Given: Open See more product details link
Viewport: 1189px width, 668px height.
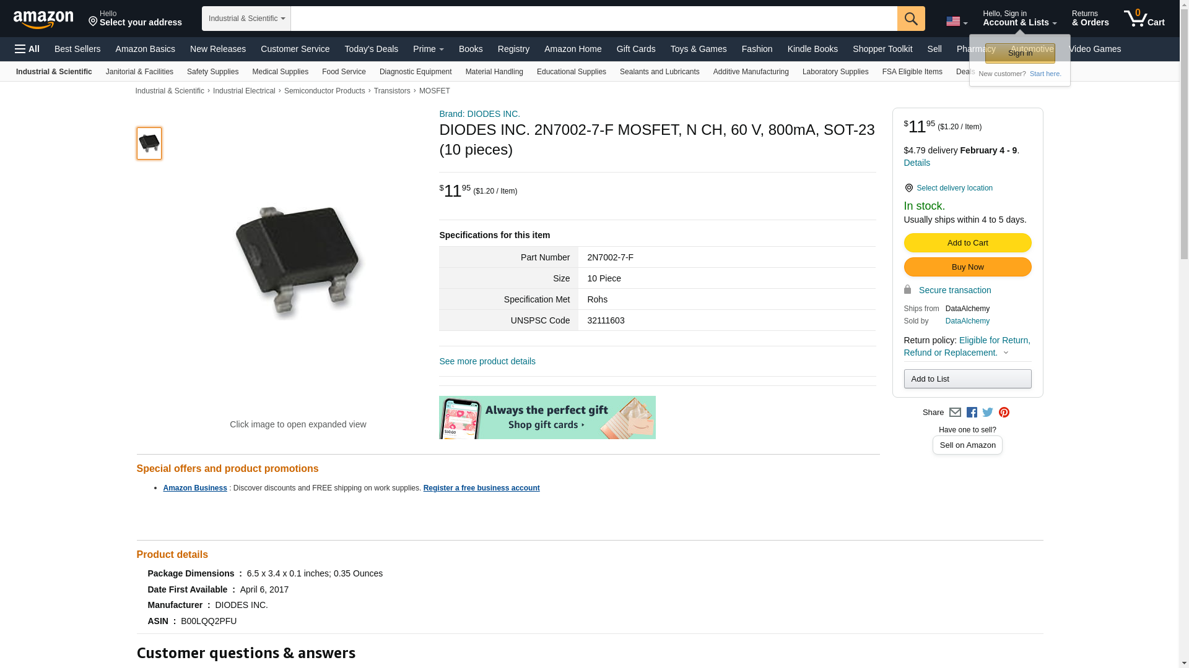Looking at the screenshot, I should (487, 361).
